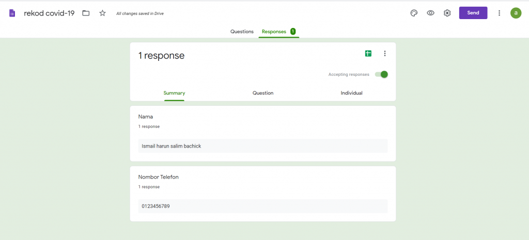Click the Google Forms home icon
The height and width of the screenshot is (240, 529).
[12, 13]
